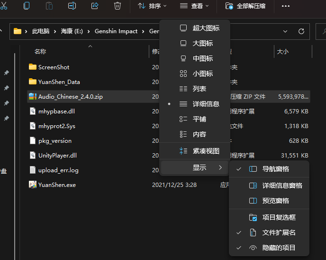
Task: Select the Audio_Chinese_2.4.0.zip archive icon
Action: point(32,96)
